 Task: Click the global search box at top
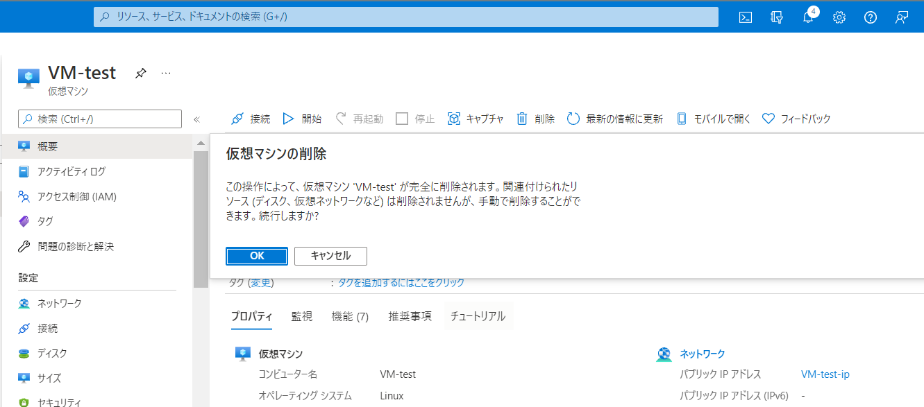point(406,17)
